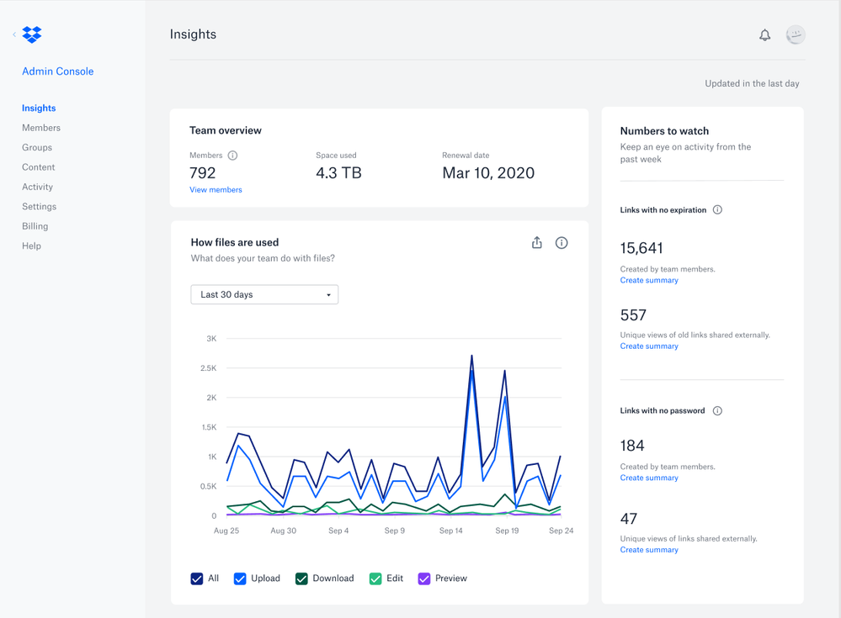Select Activity in the sidebar
841x618 pixels.
(38, 187)
